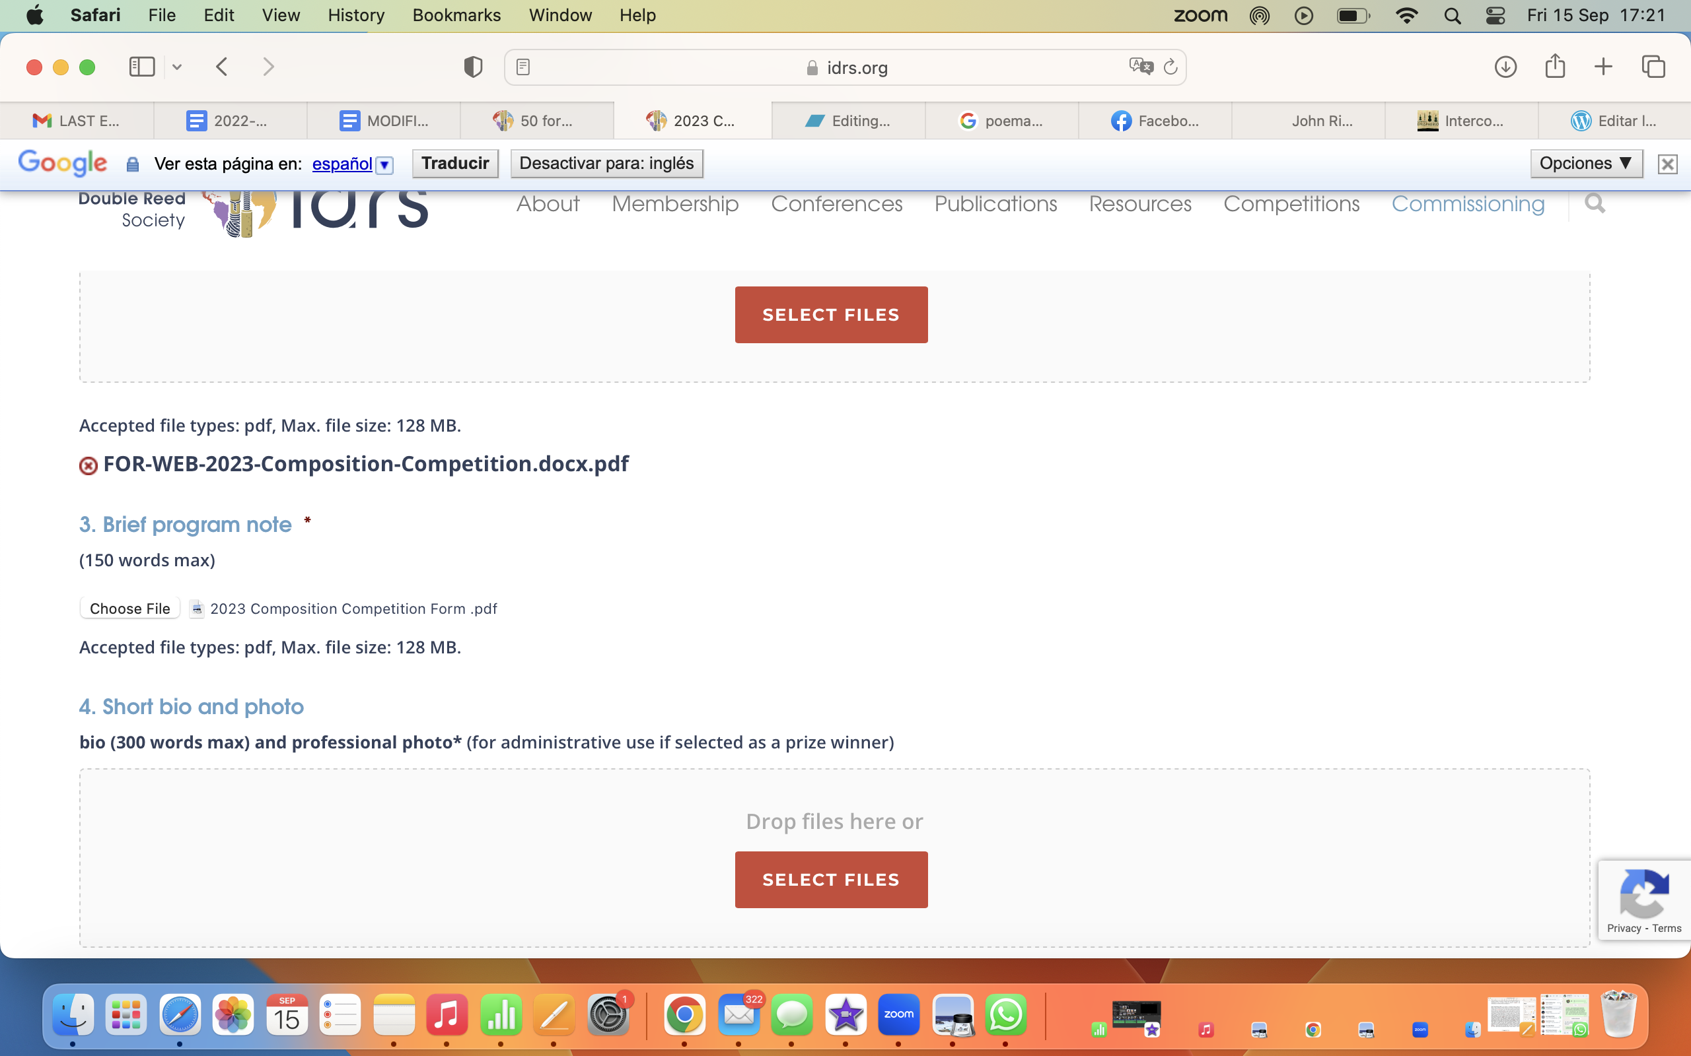The image size is (1691, 1056).
Task: Open the Safari downloads icon
Action: (x=1505, y=67)
